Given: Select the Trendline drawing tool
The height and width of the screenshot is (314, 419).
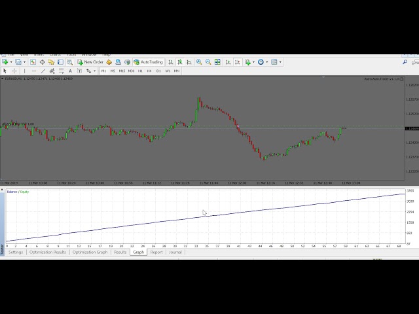Looking at the screenshot, I should tap(43, 71).
